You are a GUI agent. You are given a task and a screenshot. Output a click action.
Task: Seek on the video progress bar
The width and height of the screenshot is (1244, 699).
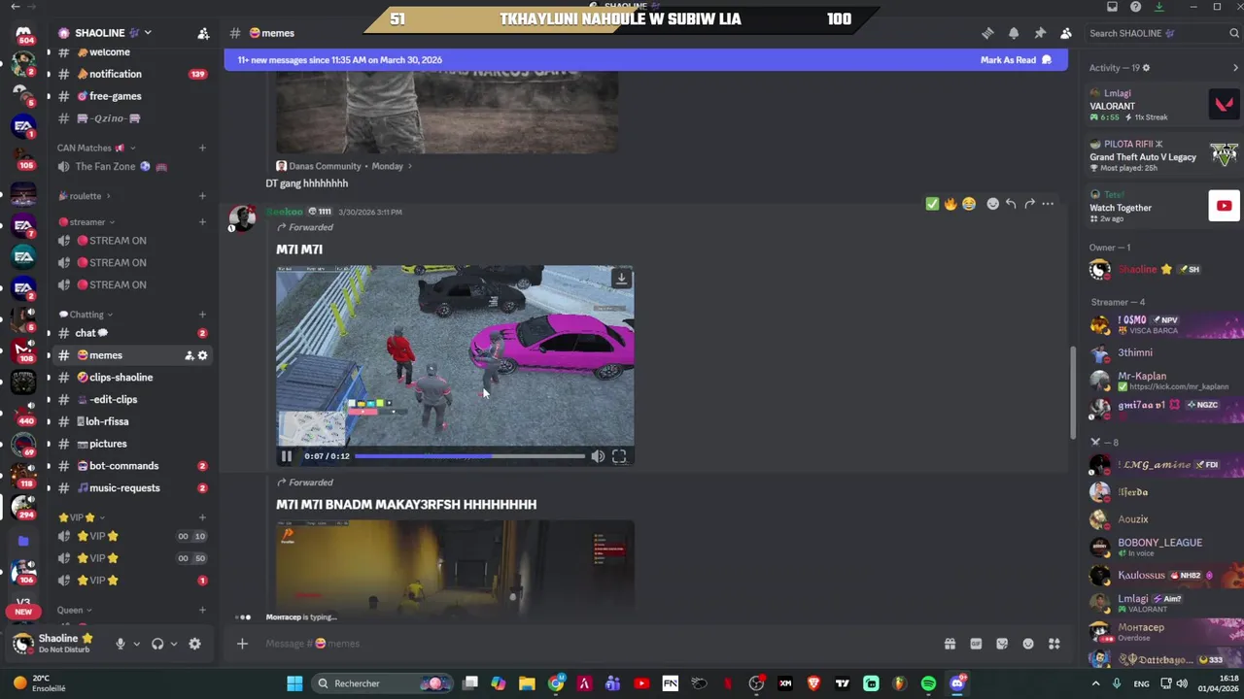tap(470, 456)
